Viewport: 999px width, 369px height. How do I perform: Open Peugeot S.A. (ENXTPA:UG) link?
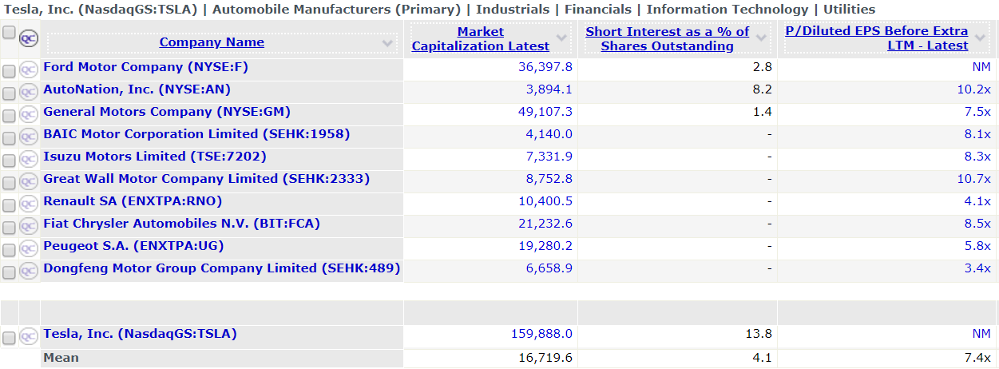[133, 246]
